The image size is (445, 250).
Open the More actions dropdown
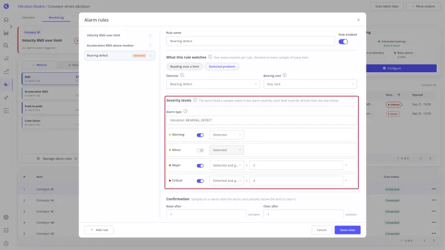click(423, 6)
